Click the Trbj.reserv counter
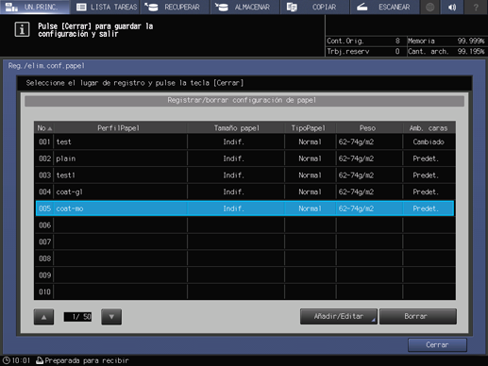The width and height of the screenshot is (488, 366). tap(363, 51)
